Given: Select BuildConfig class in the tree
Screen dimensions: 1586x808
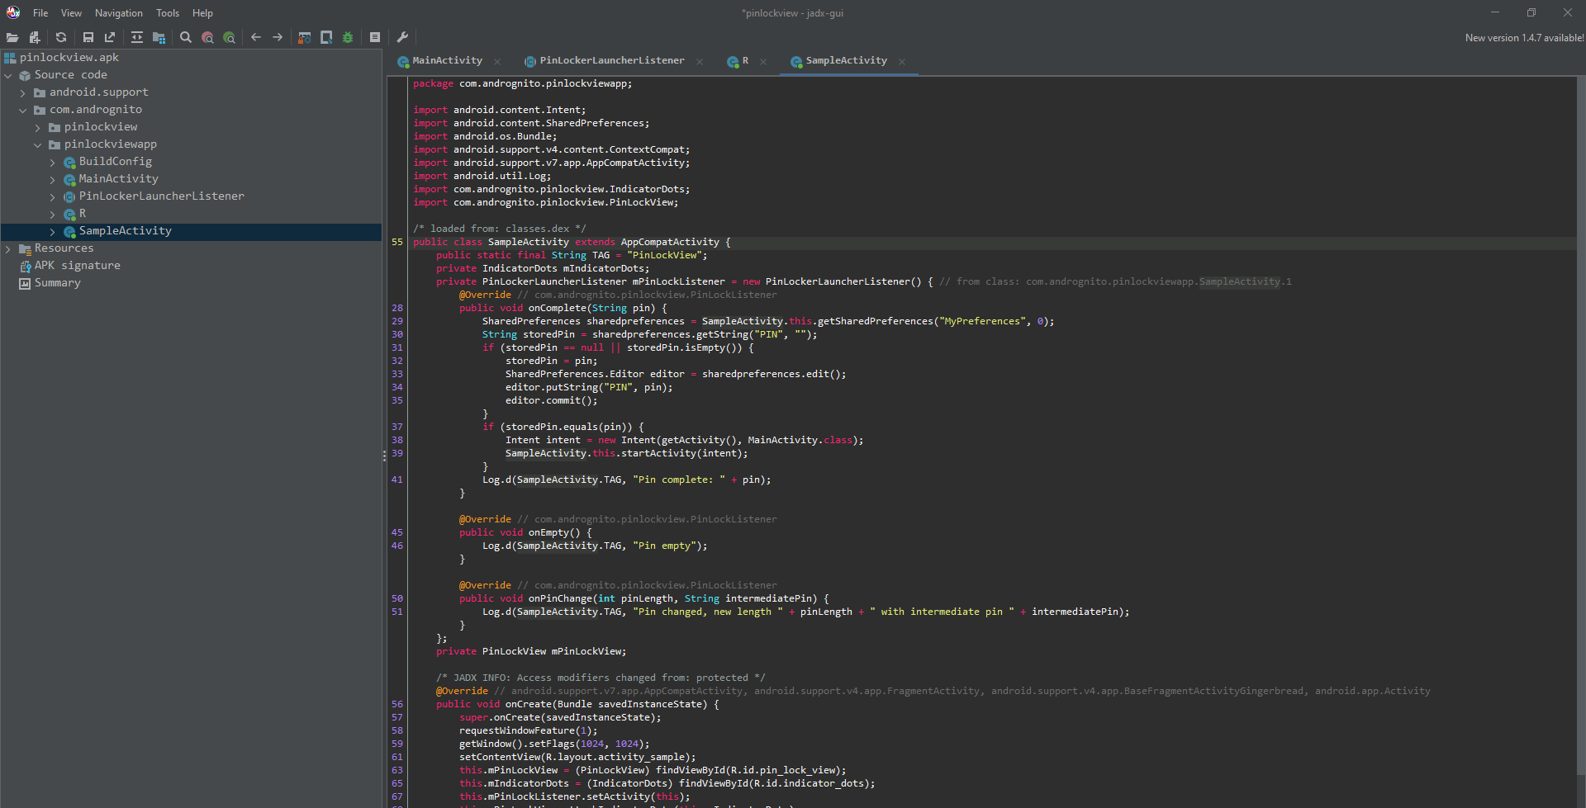Looking at the screenshot, I should tap(115, 162).
